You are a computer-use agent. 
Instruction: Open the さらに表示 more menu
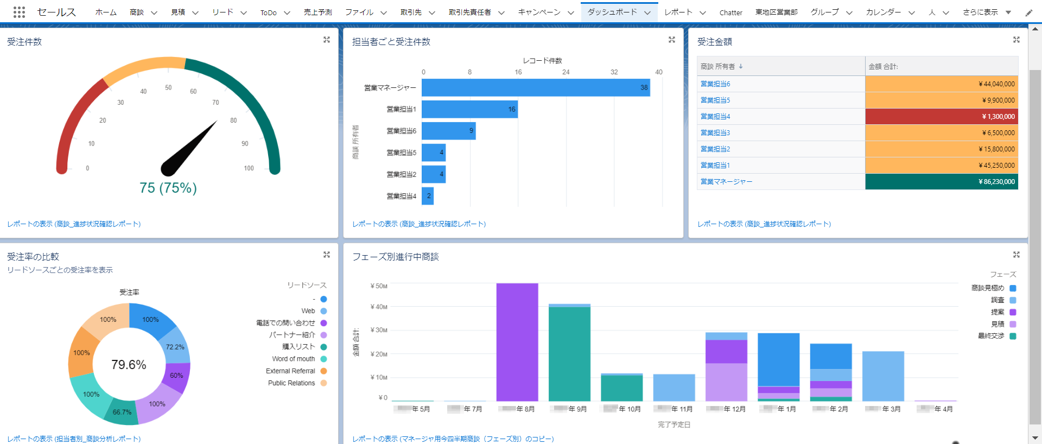987,12
